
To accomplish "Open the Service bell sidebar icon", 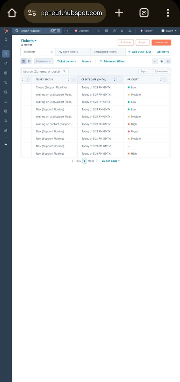I will (6, 102).
